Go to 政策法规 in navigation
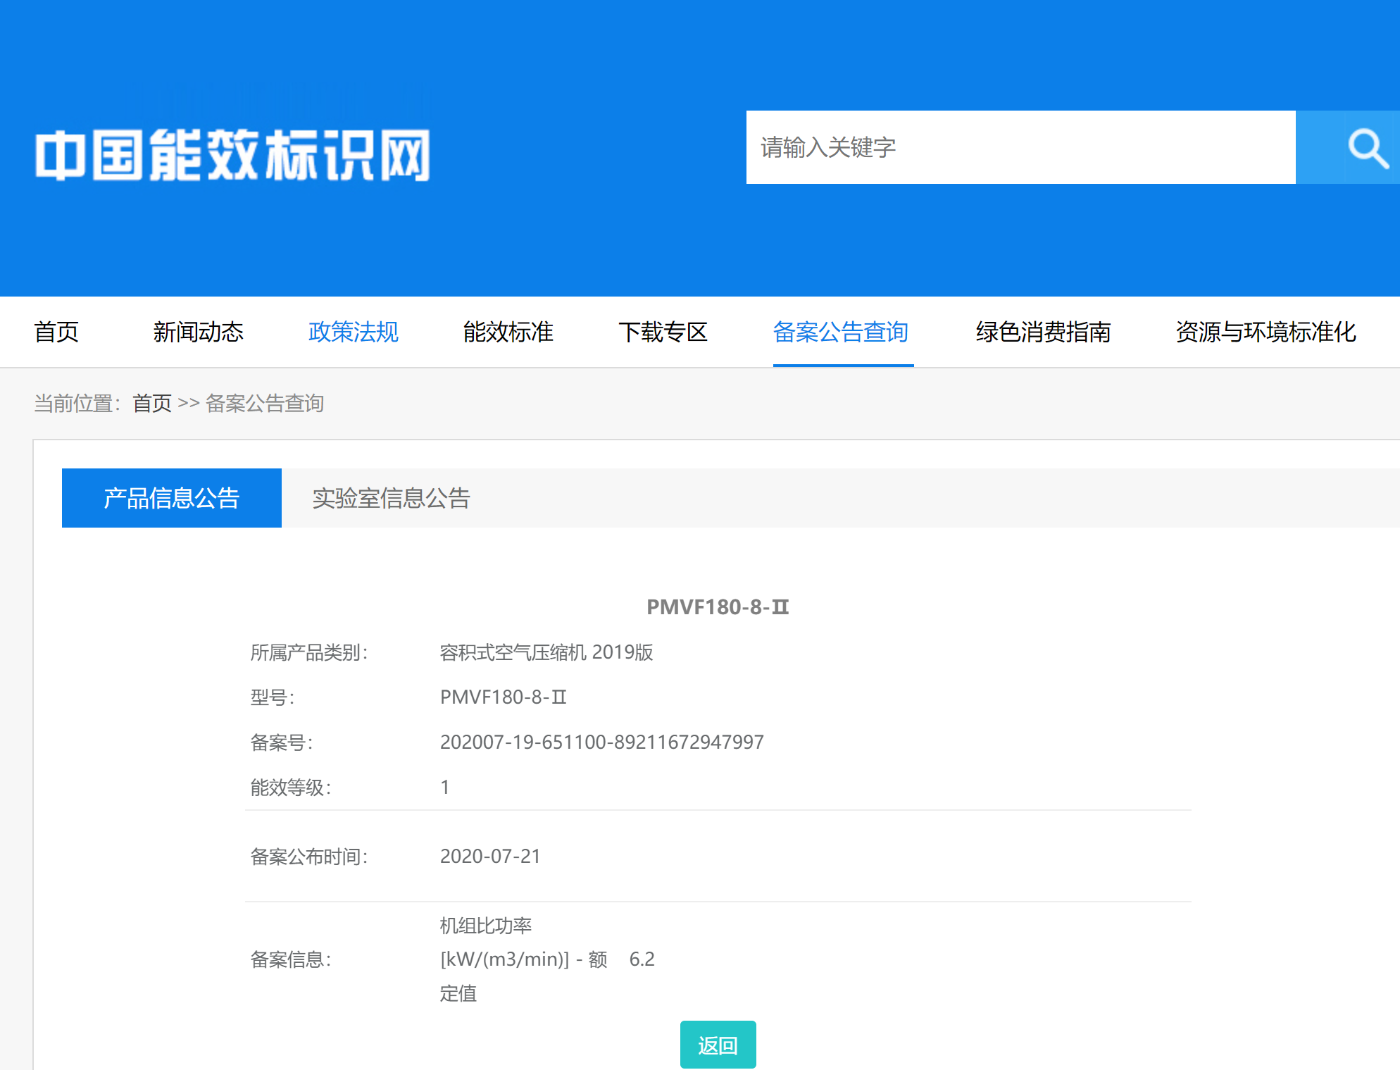This screenshot has height=1070, width=1400. coord(353,332)
